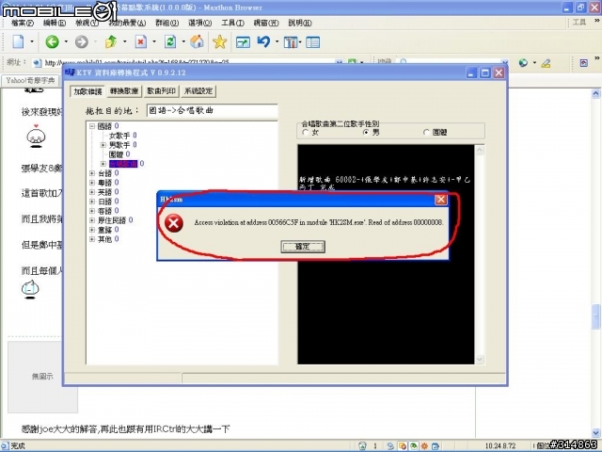
Task: Expand the 原住民語 tree node
Action: [x=92, y=220]
